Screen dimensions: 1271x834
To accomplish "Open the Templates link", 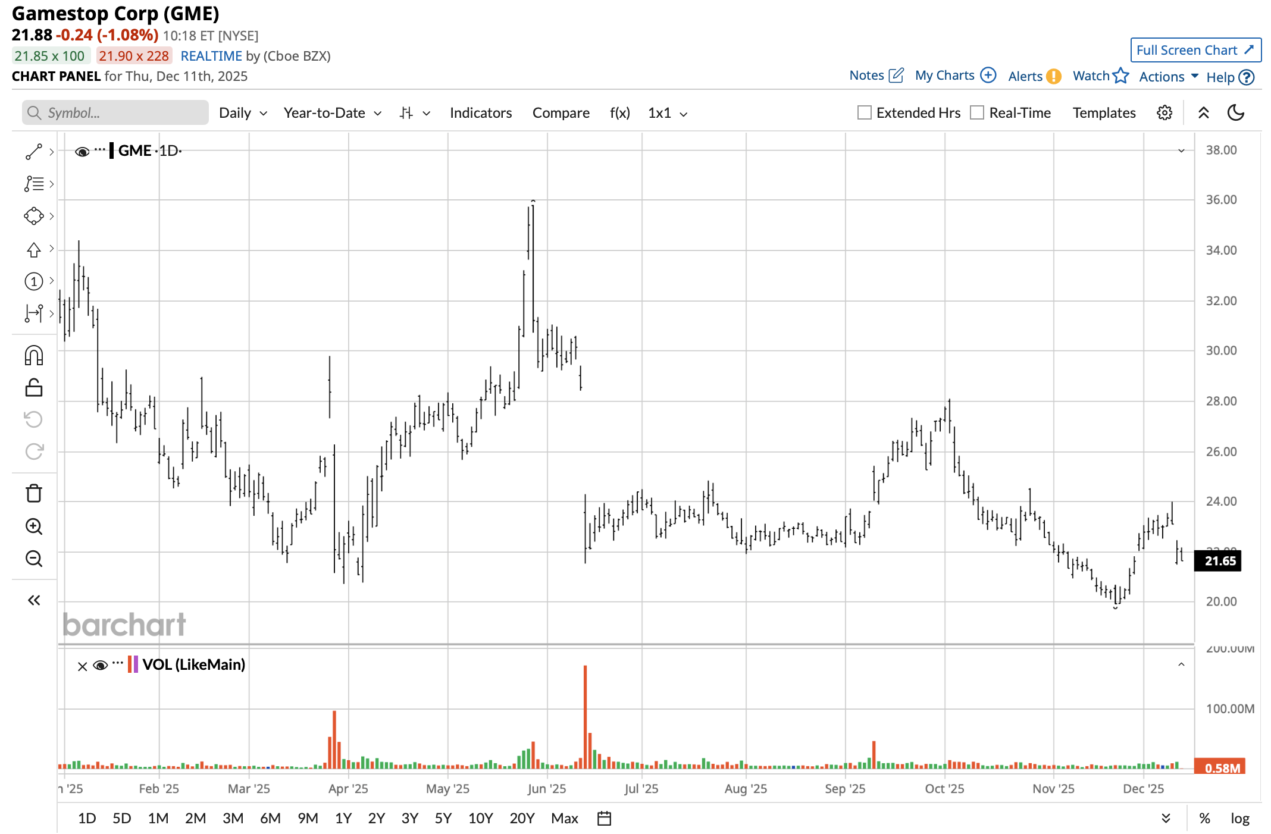I will [x=1104, y=113].
